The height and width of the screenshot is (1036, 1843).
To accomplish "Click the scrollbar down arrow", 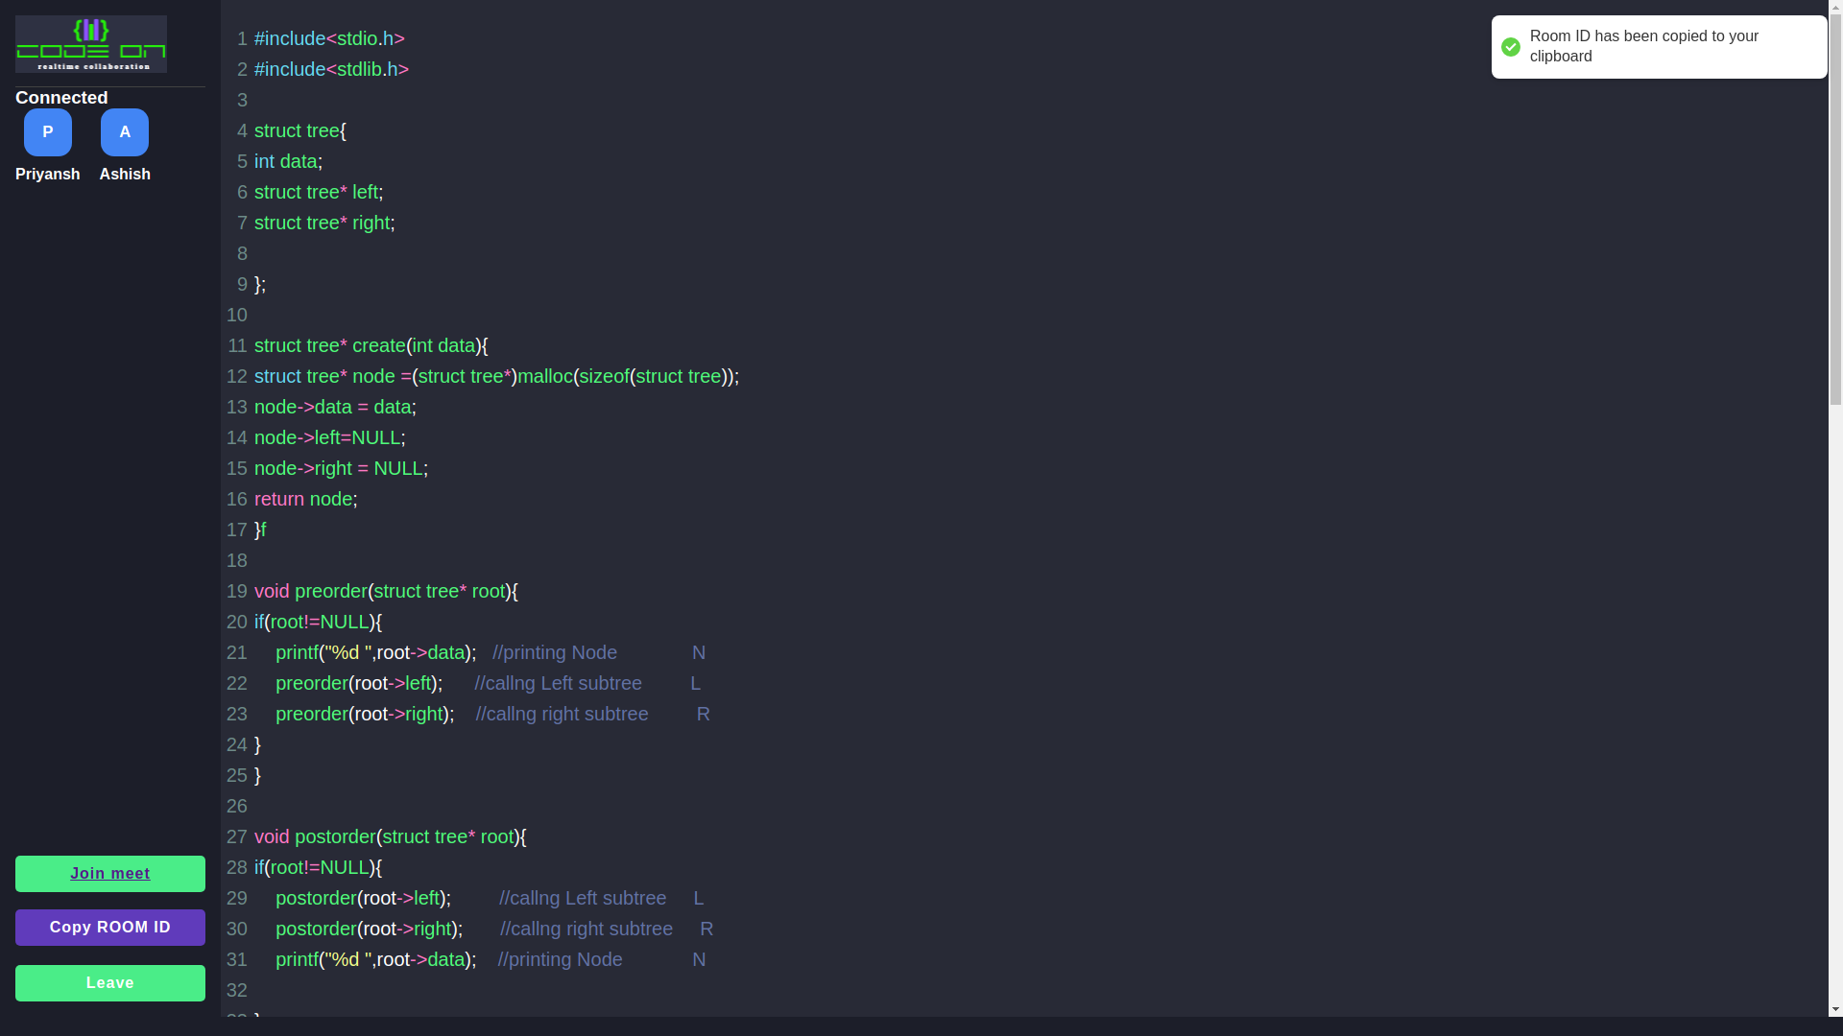I will [1834, 1009].
